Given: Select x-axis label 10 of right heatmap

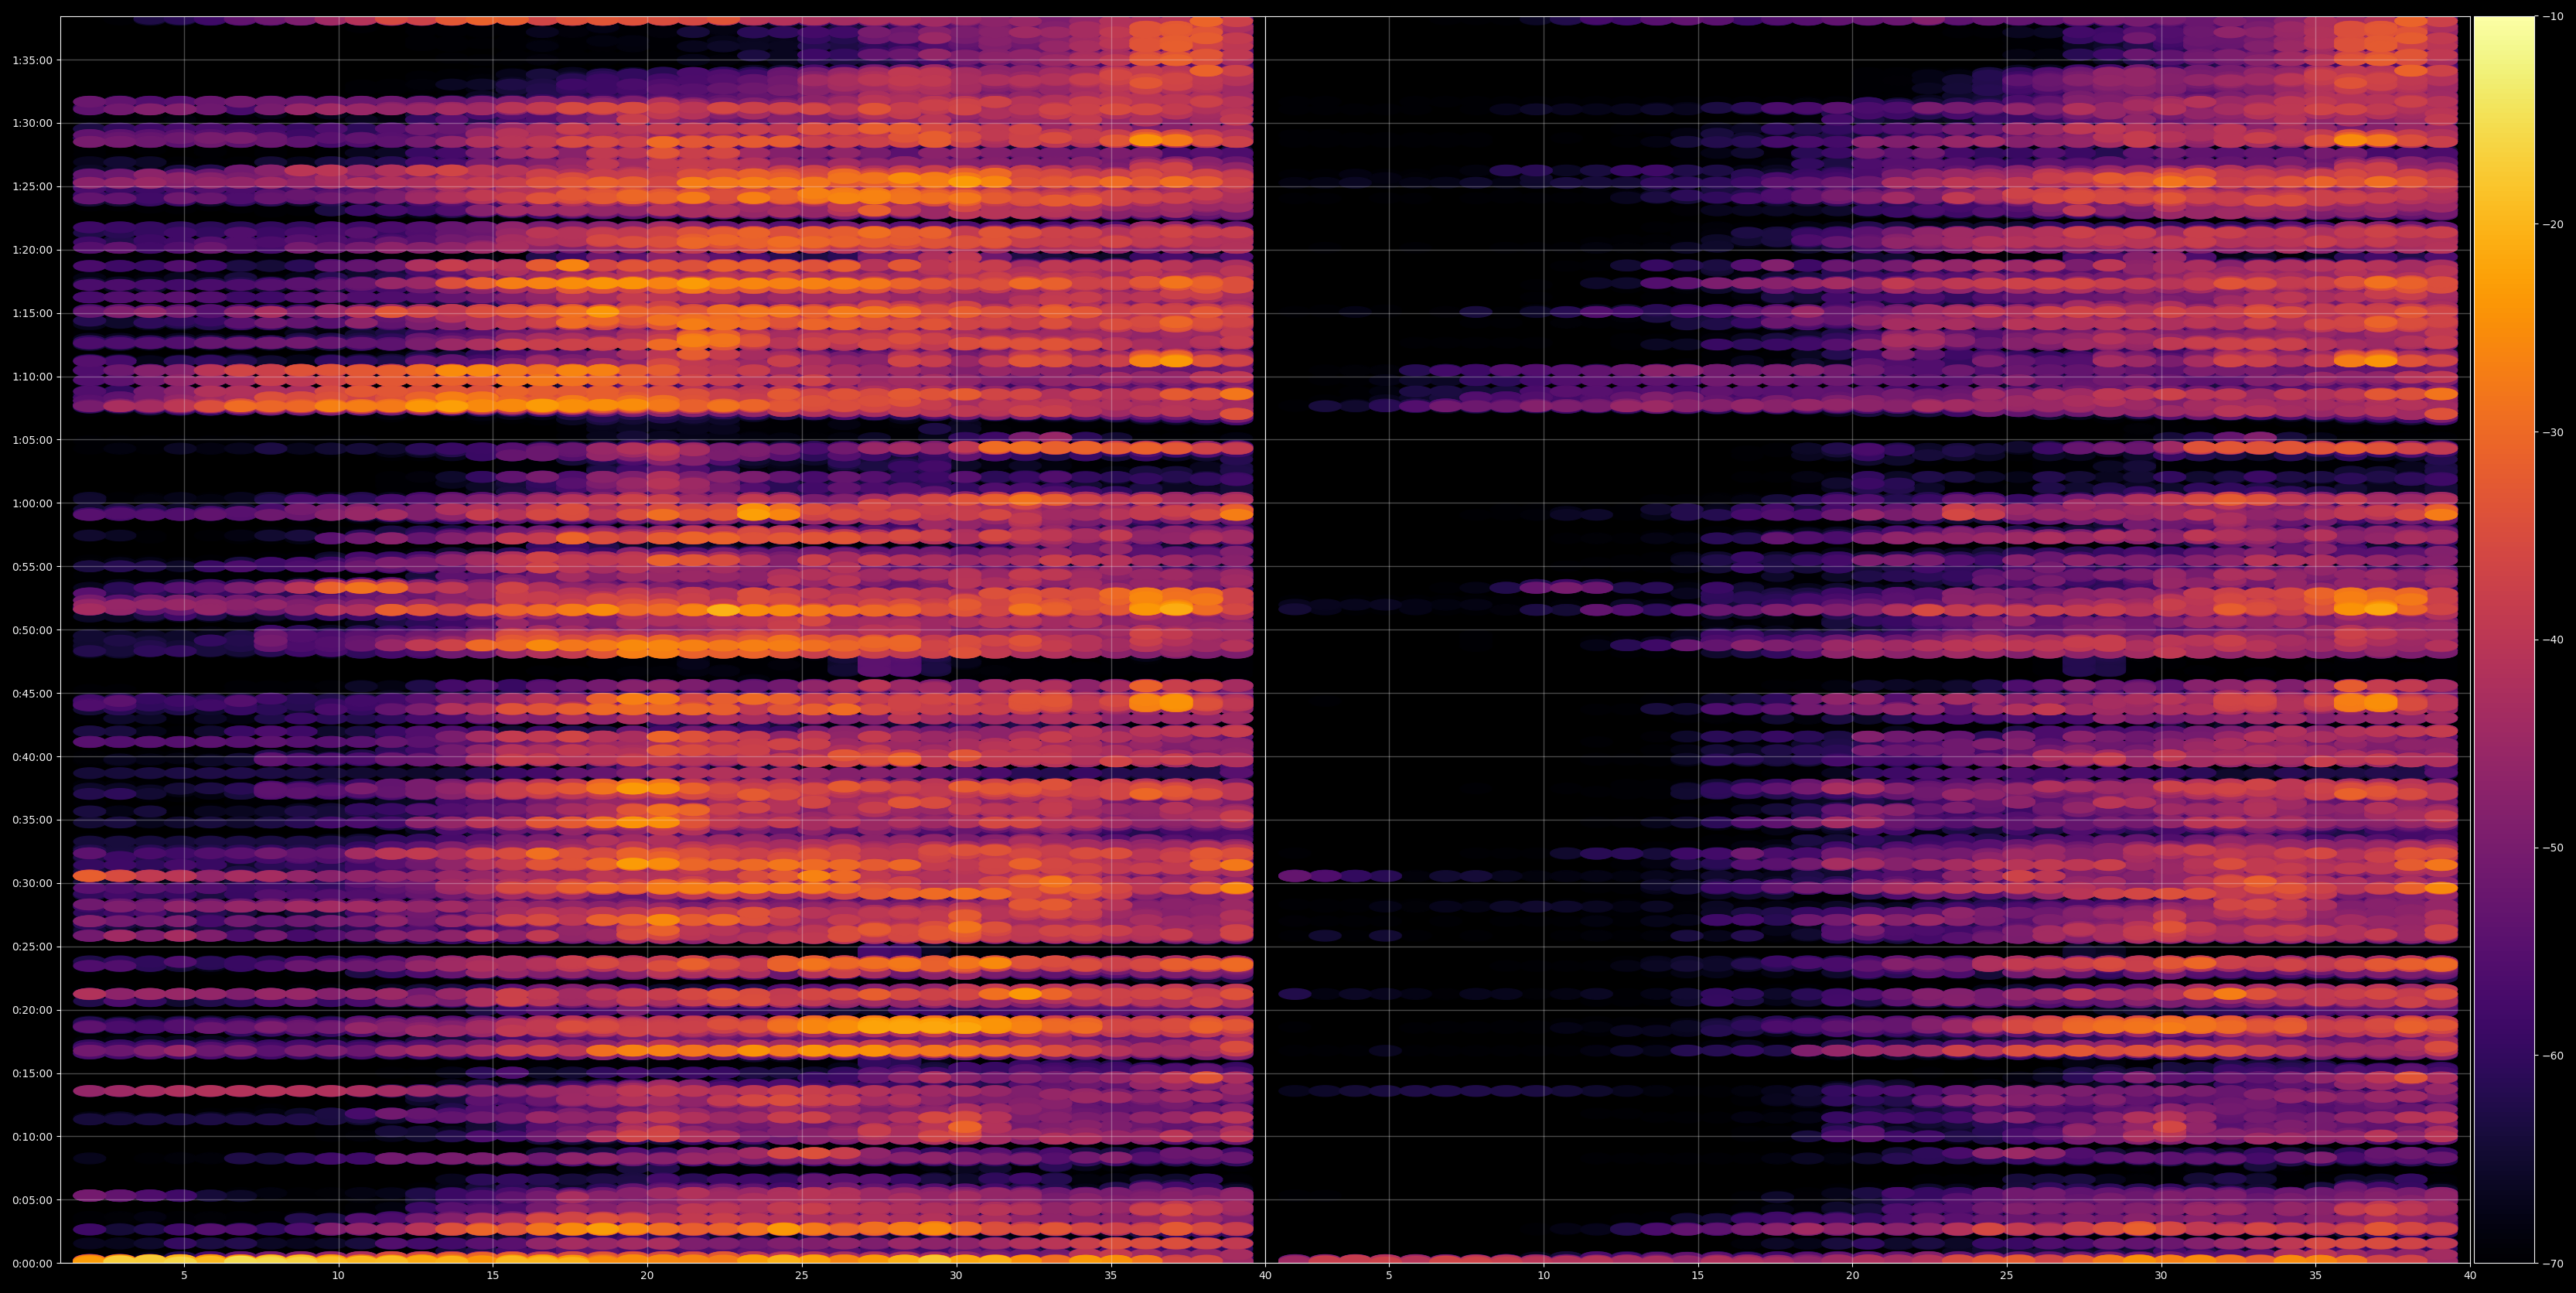Looking at the screenshot, I should pyautogui.click(x=1543, y=1276).
